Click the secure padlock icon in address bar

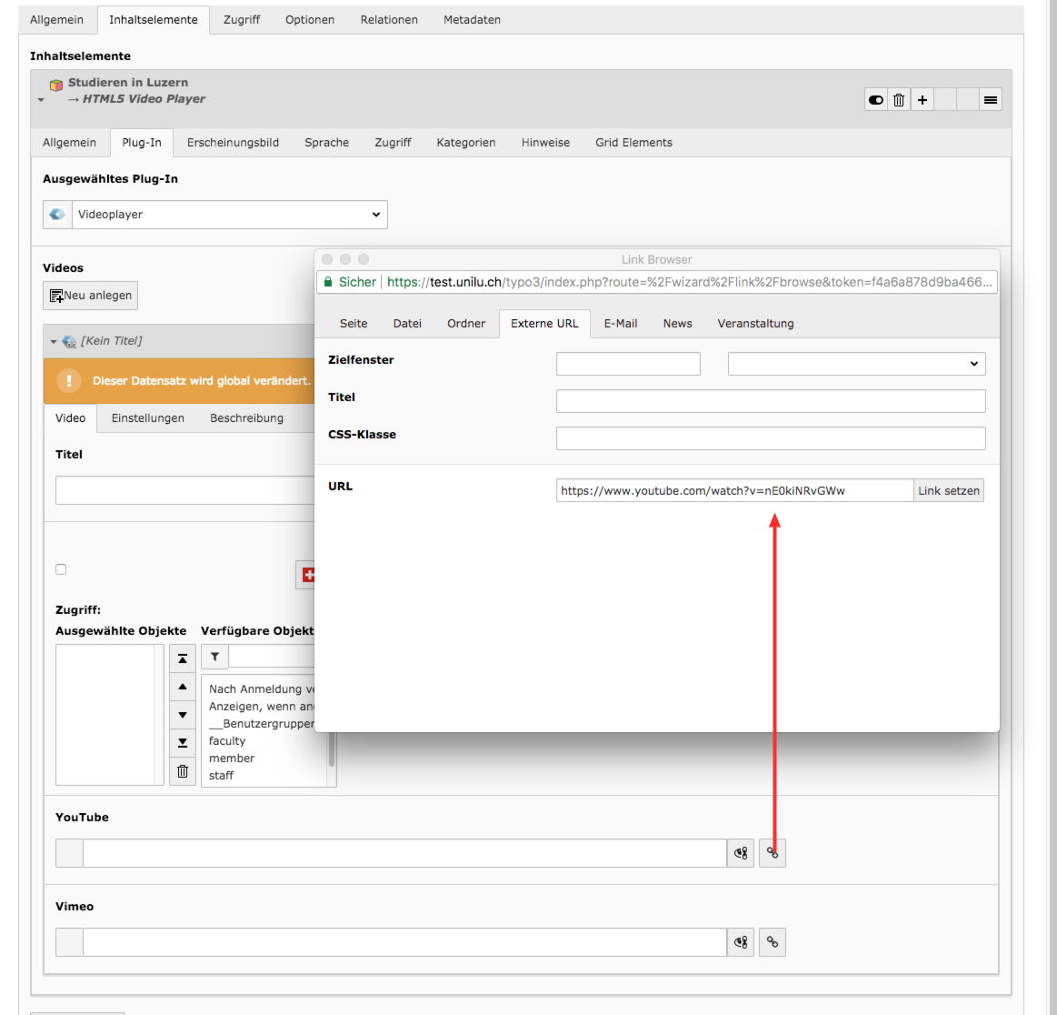point(328,282)
